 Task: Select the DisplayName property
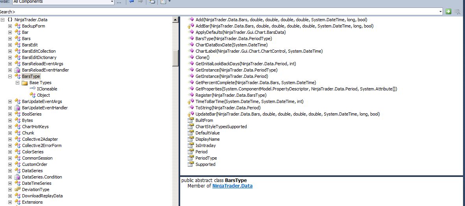point(208,139)
